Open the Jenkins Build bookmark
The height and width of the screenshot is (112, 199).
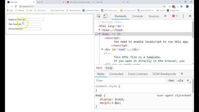[x=146, y=10]
